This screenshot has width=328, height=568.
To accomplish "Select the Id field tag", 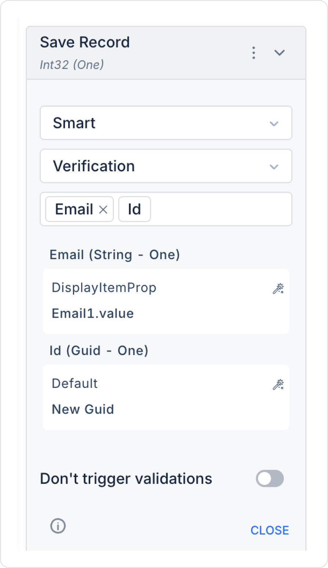I will pyautogui.click(x=134, y=210).
